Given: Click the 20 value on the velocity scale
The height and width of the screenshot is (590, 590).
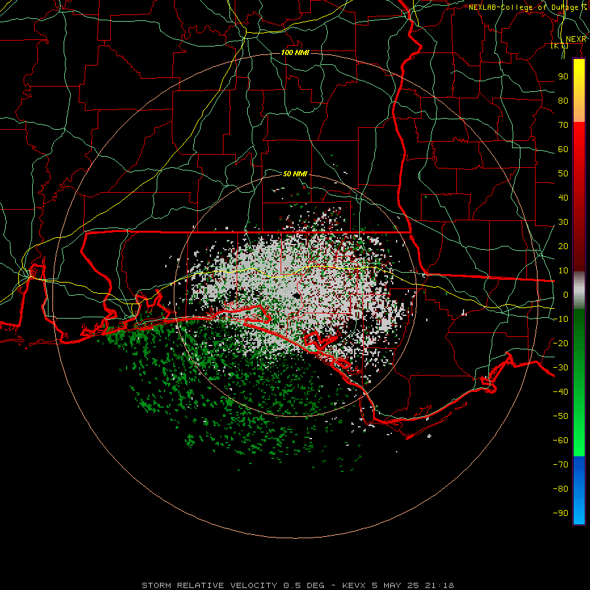Looking at the screenshot, I should [563, 246].
